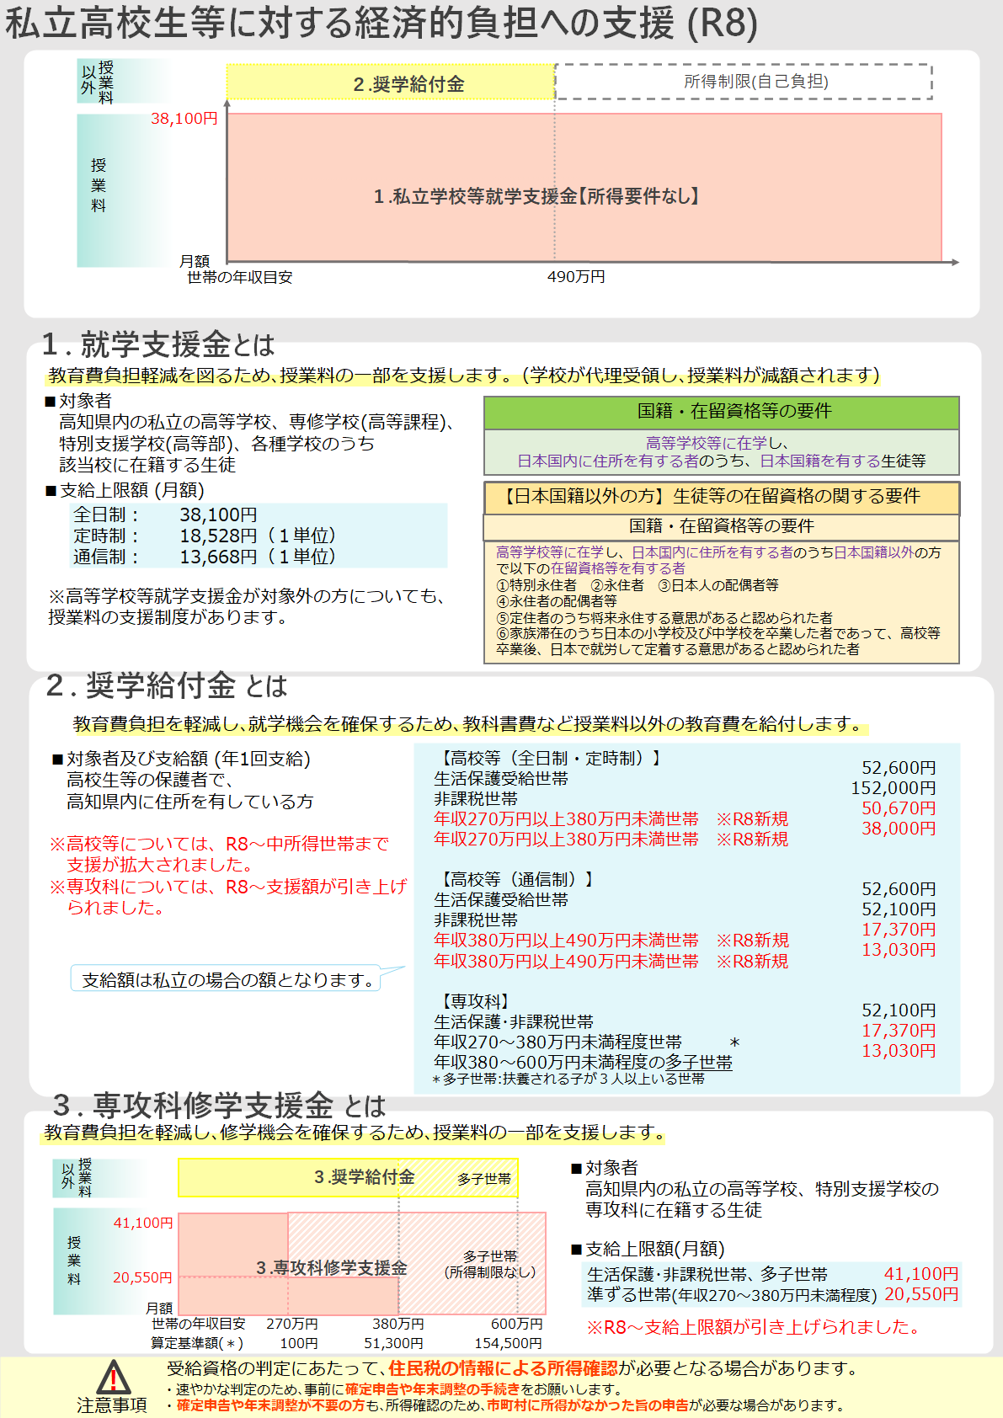This screenshot has width=1003, height=1418.
Task: Click the orange text 確定申告や年末調整の手続き
Action: tap(433, 1389)
